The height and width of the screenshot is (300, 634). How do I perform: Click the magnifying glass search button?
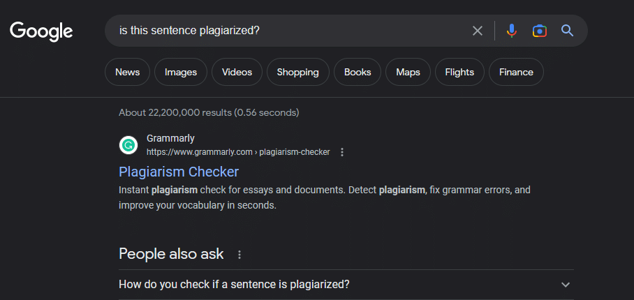[567, 31]
